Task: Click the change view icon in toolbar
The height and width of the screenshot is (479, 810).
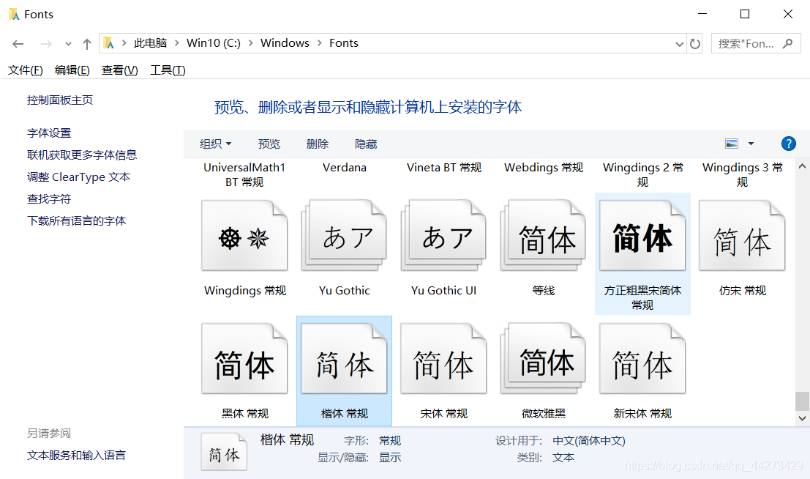Action: [732, 144]
